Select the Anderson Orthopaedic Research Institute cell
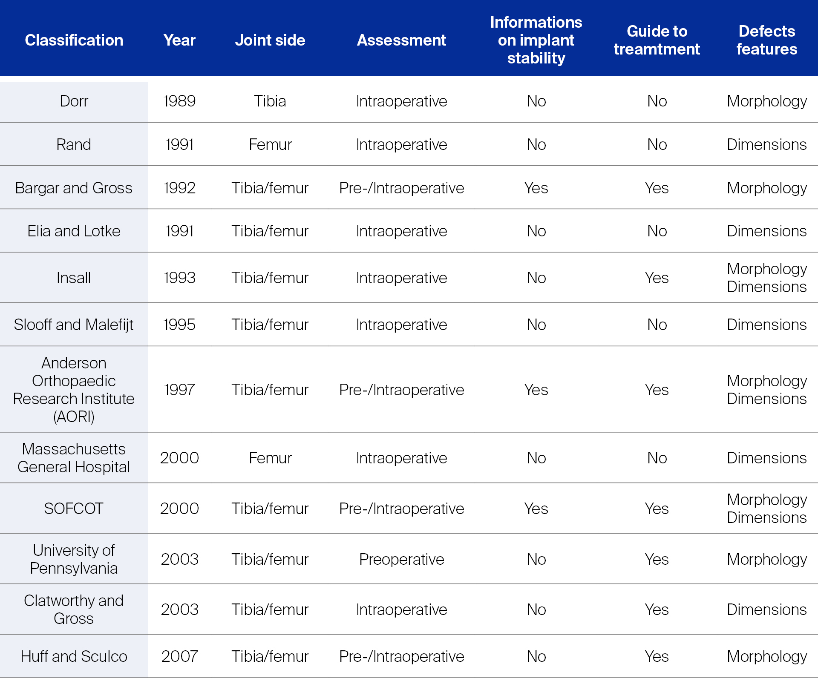The height and width of the screenshot is (678, 818). pyautogui.click(x=74, y=390)
